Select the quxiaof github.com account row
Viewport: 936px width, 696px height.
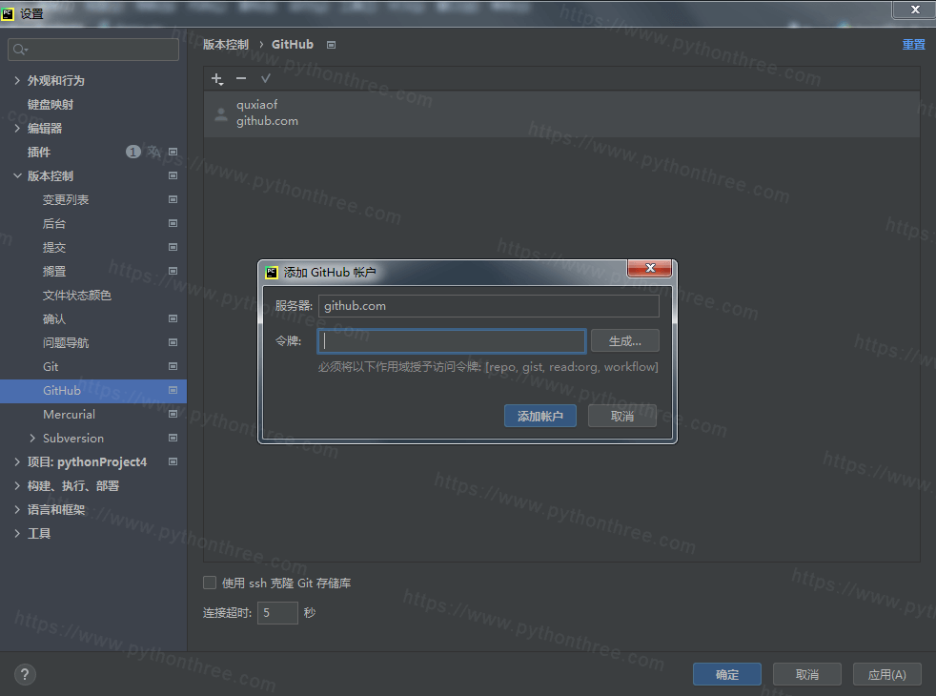click(x=561, y=113)
